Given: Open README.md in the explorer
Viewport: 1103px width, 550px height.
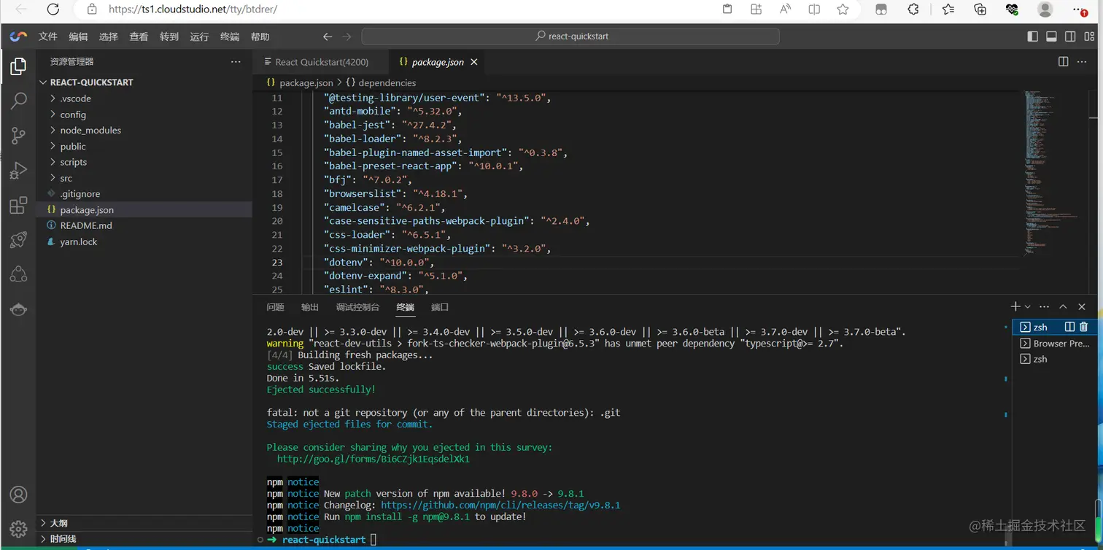Looking at the screenshot, I should click(85, 225).
